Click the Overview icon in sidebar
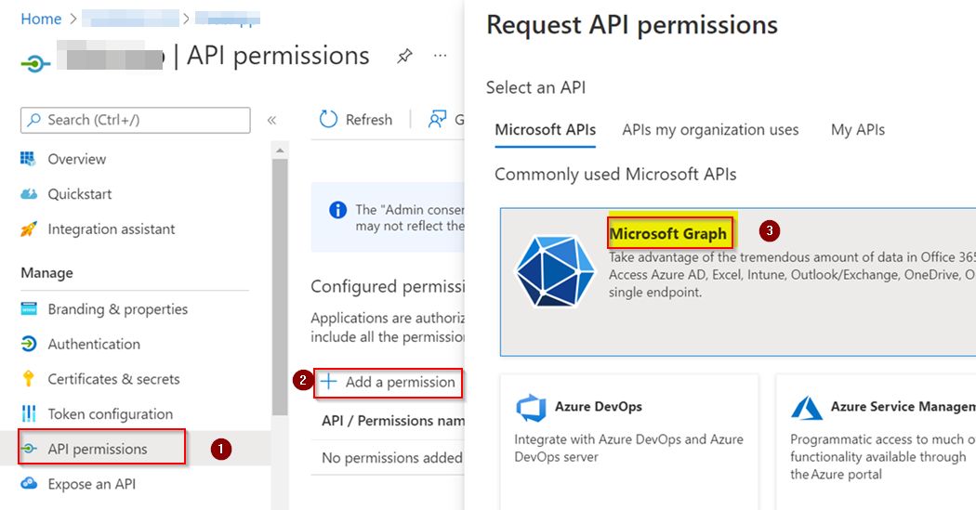The image size is (976, 510). click(x=29, y=159)
